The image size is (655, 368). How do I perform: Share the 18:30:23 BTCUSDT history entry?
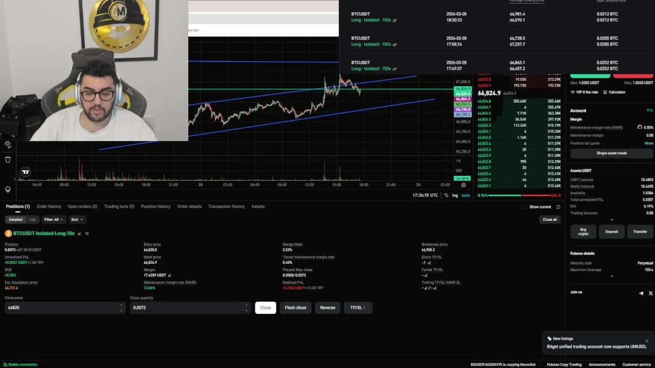[395, 20]
